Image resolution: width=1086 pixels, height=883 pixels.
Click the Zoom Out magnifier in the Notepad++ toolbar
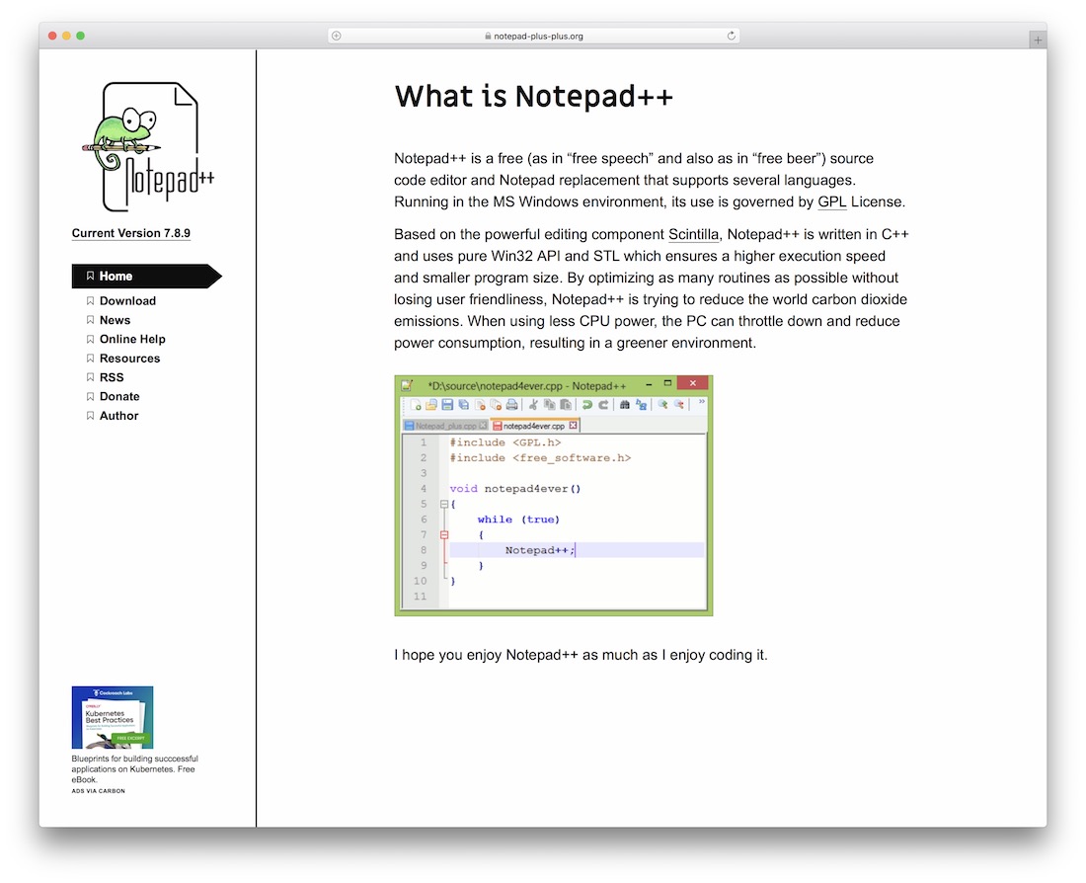point(679,405)
